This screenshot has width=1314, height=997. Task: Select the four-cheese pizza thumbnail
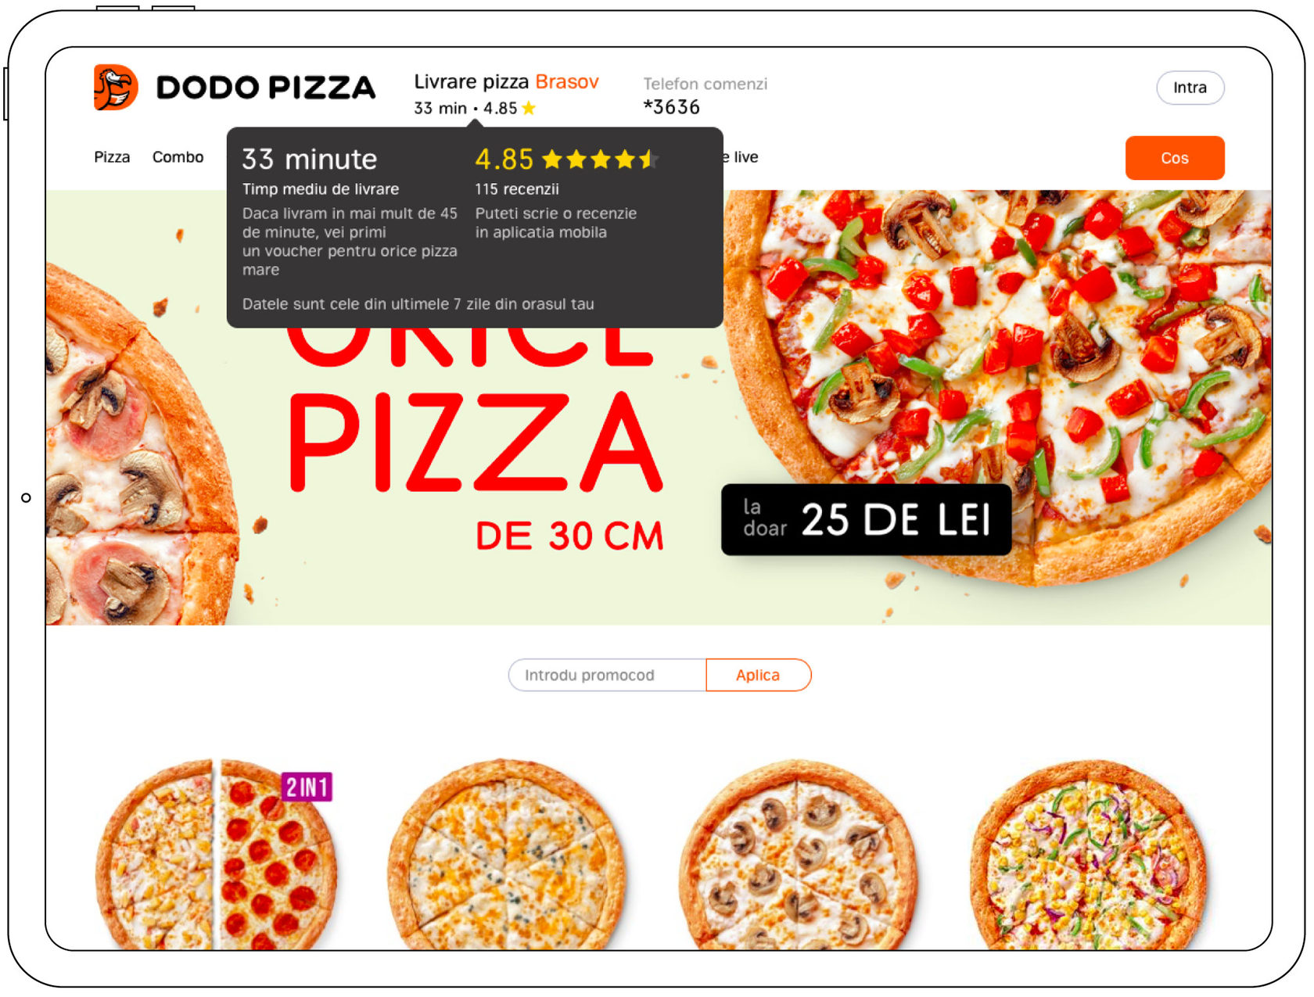507,854
